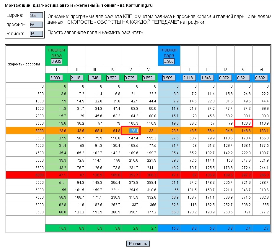Click green gear III ratio 1.346 input
Viewport: 277px width, 248px height.
[x=94, y=78]
